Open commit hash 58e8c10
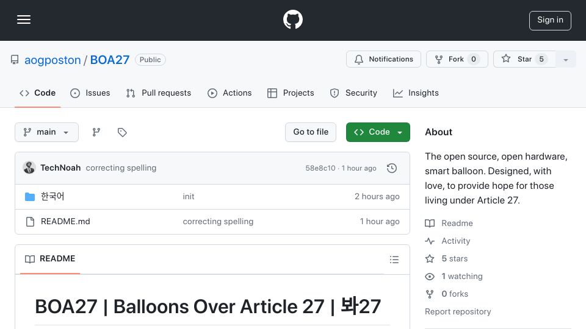The height and width of the screenshot is (329, 586). pos(320,168)
